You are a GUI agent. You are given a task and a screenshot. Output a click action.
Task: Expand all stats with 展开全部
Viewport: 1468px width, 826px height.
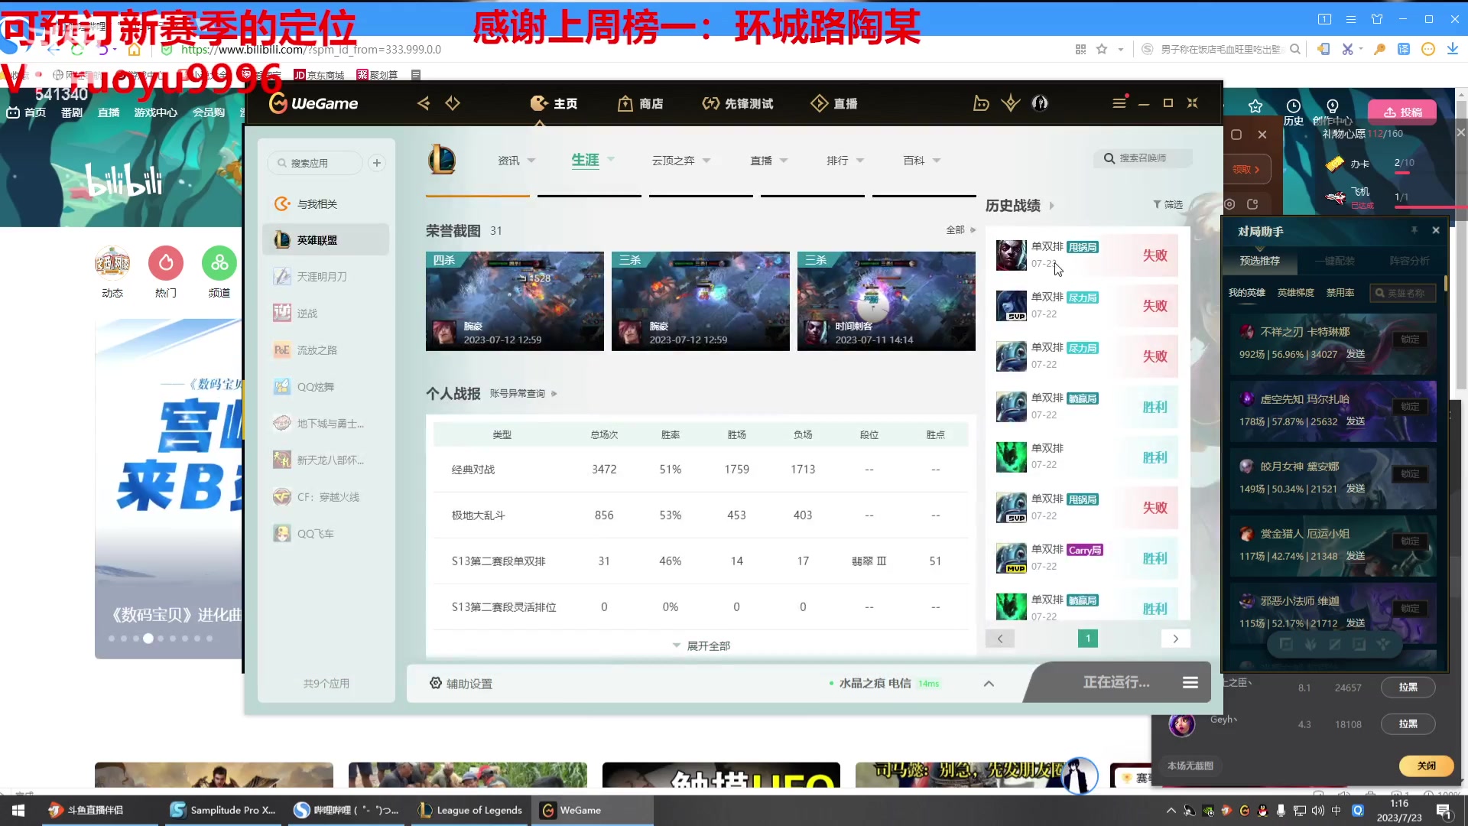[x=701, y=646]
